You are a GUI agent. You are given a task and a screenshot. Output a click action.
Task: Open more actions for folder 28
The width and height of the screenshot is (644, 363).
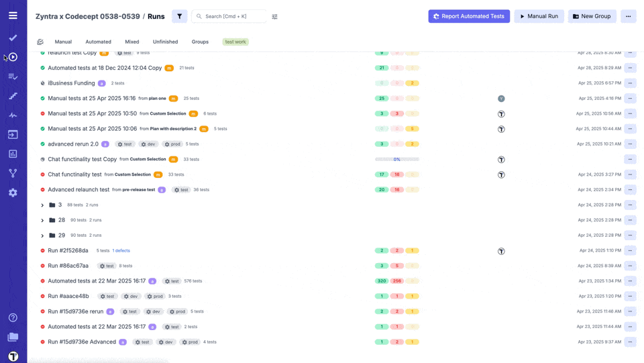tap(630, 220)
